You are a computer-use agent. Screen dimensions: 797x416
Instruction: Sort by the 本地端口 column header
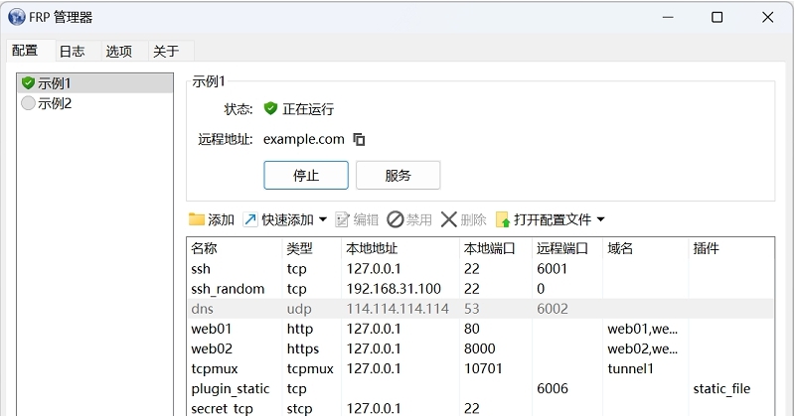click(496, 248)
